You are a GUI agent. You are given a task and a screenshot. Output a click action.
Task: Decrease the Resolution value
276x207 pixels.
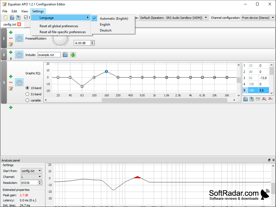pyautogui.click(x=40, y=184)
